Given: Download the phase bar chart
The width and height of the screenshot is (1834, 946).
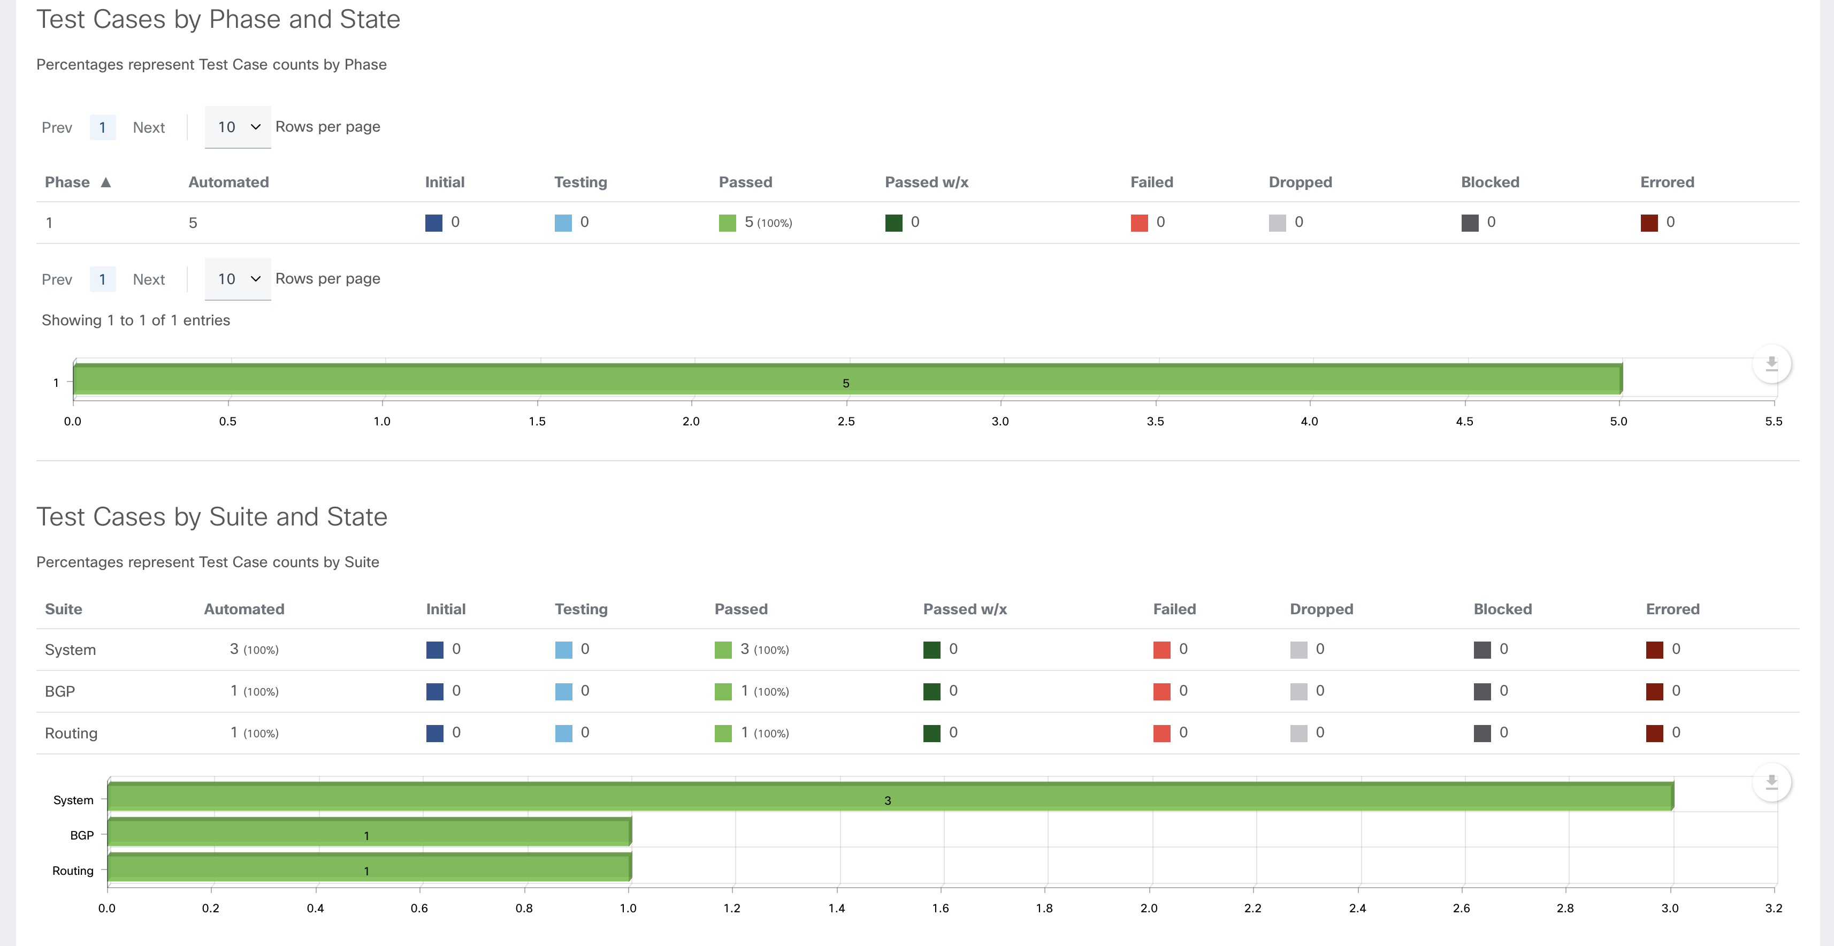Looking at the screenshot, I should click(x=1771, y=364).
